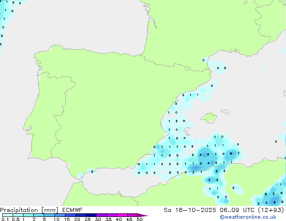Image resolution: width=286 pixels, height=221 pixels.
Task: Click the '40' legend scale label
Action: pyautogui.click(x=119, y=219)
